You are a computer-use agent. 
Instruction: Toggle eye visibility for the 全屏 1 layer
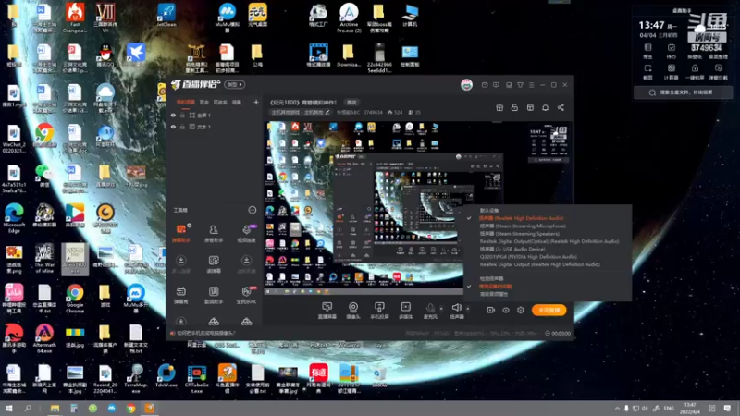[x=173, y=115]
